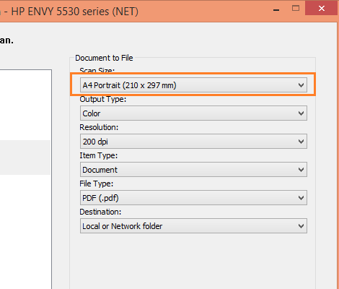Expand the File Type PDF dropdown
339x289 pixels.
click(x=193, y=198)
